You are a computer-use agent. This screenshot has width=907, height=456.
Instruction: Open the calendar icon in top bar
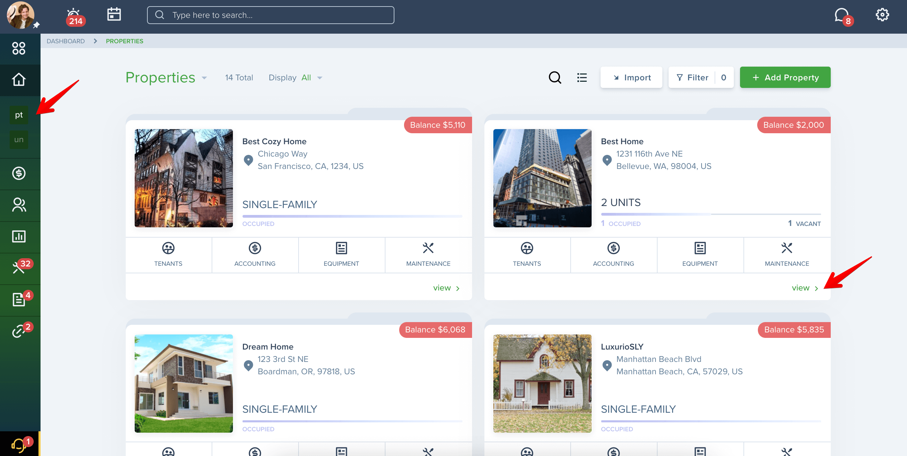tap(114, 14)
